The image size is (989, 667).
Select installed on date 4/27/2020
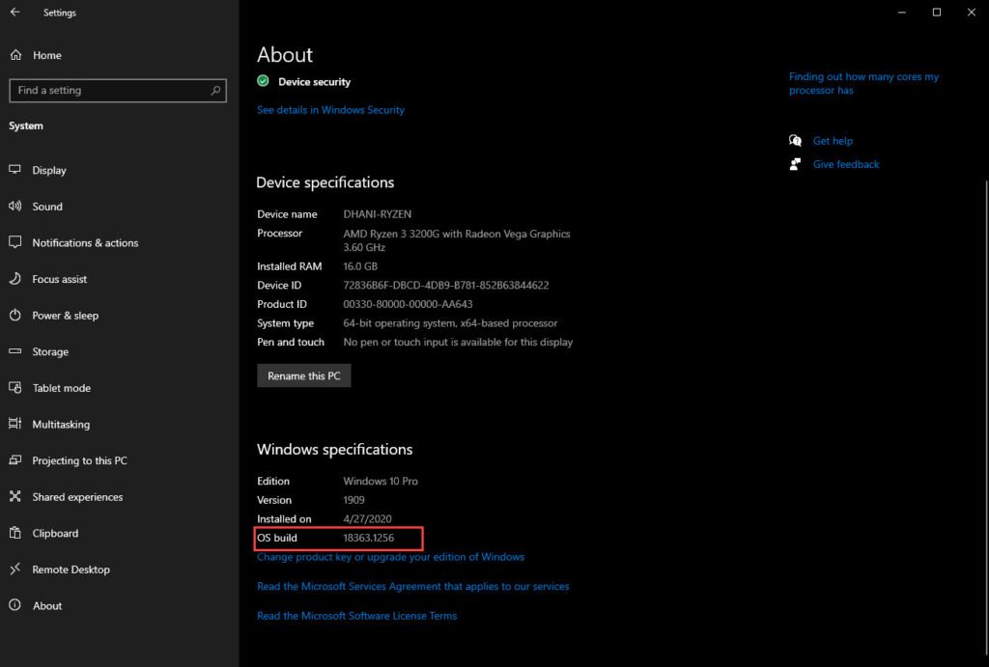[x=367, y=519]
